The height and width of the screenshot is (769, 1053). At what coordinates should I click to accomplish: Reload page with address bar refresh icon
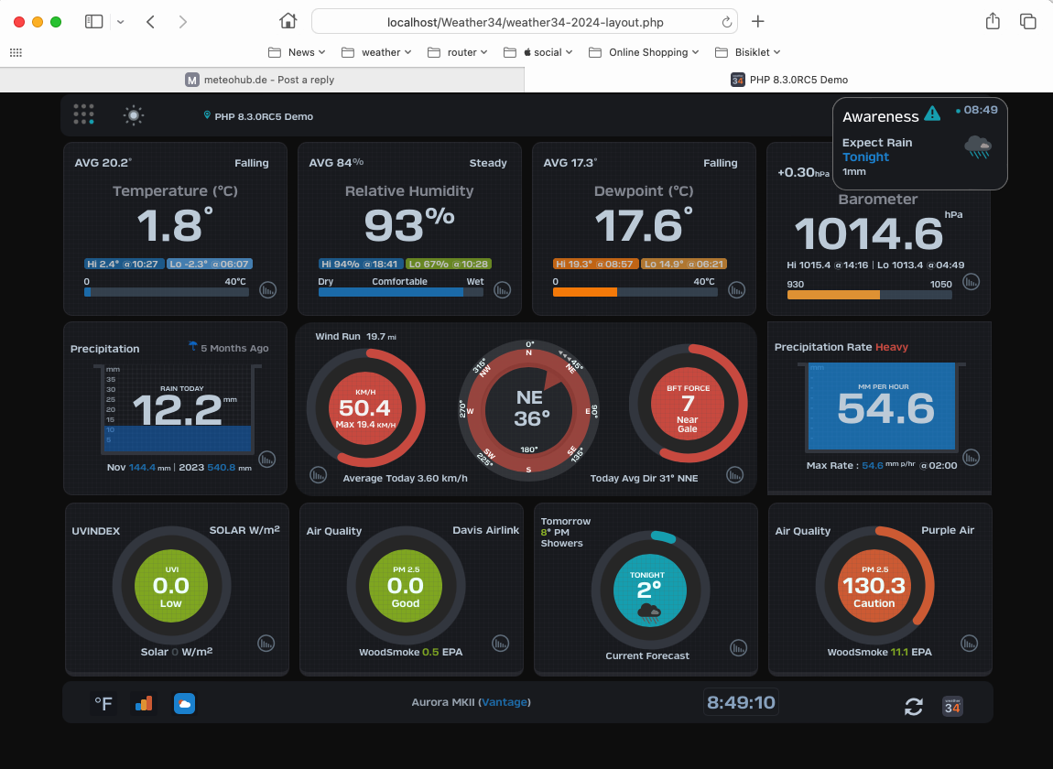727,22
